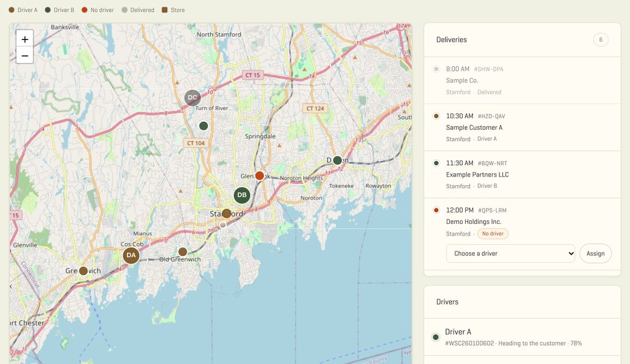Click order ID #BQW-NRT
This screenshot has width=630, height=364.
[492, 163]
